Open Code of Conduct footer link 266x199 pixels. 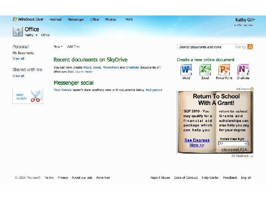186,178
